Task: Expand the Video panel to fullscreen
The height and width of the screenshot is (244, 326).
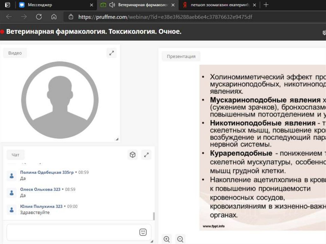Action: click(111, 53)
